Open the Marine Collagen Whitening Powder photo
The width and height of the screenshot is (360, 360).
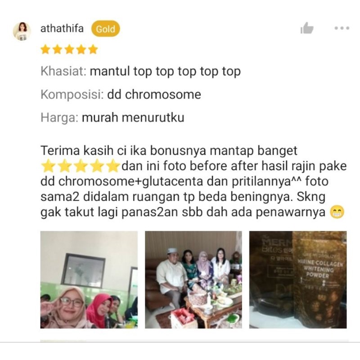click(x=298, y=279)
